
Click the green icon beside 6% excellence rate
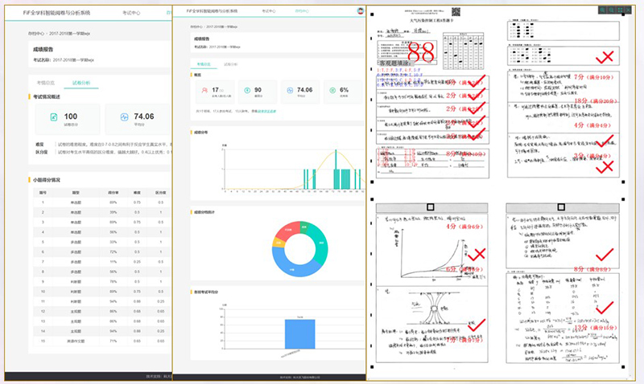(x=332, y=90)
